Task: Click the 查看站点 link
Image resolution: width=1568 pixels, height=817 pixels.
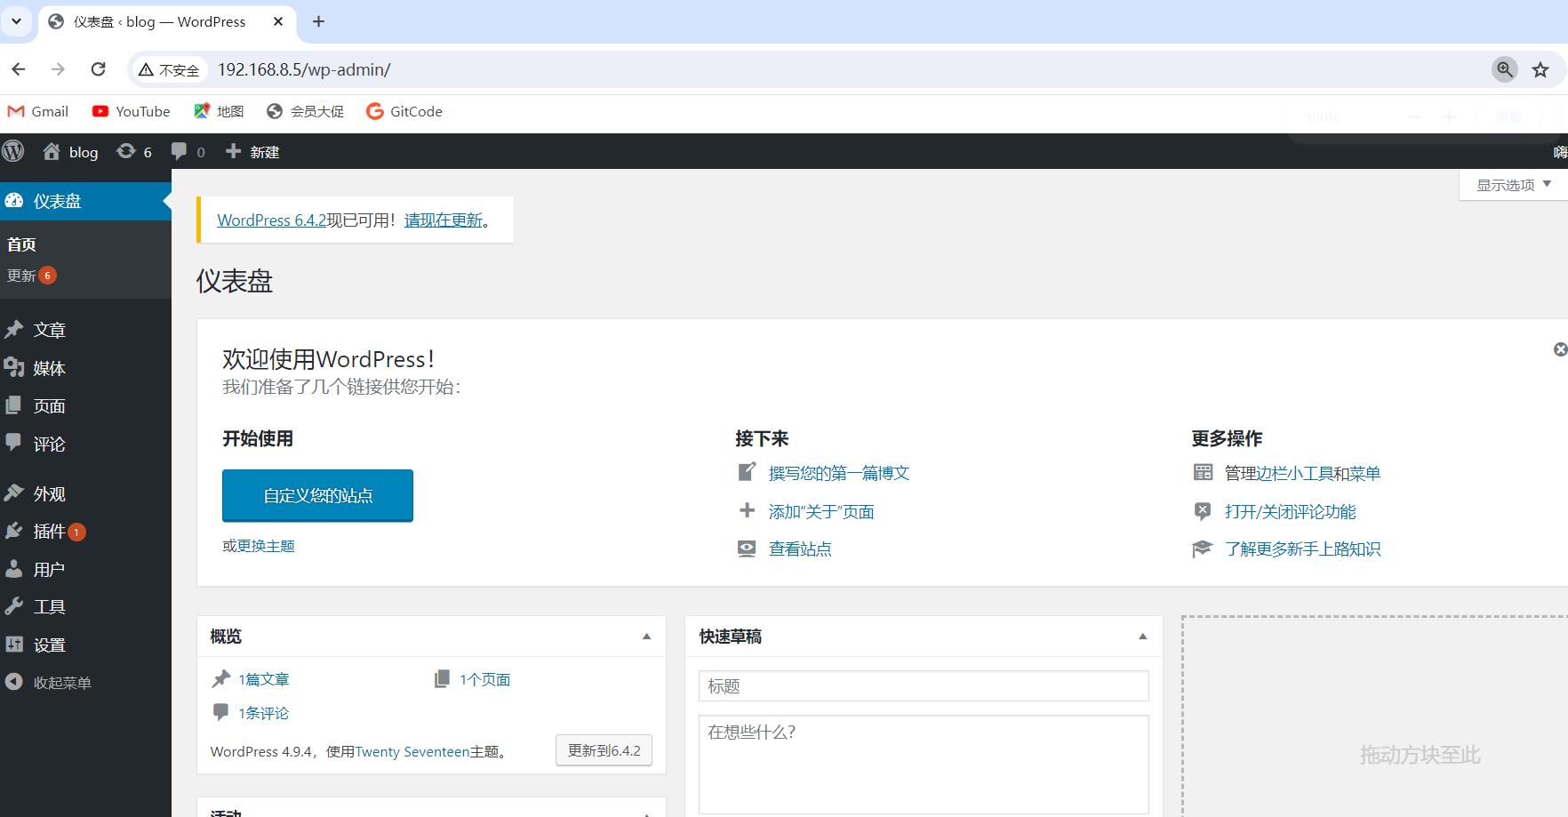Action: (x=800, y=549)
